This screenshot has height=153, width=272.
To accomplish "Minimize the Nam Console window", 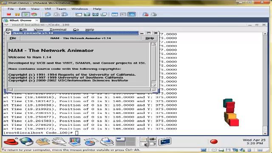I will click(x=142, y=33).
